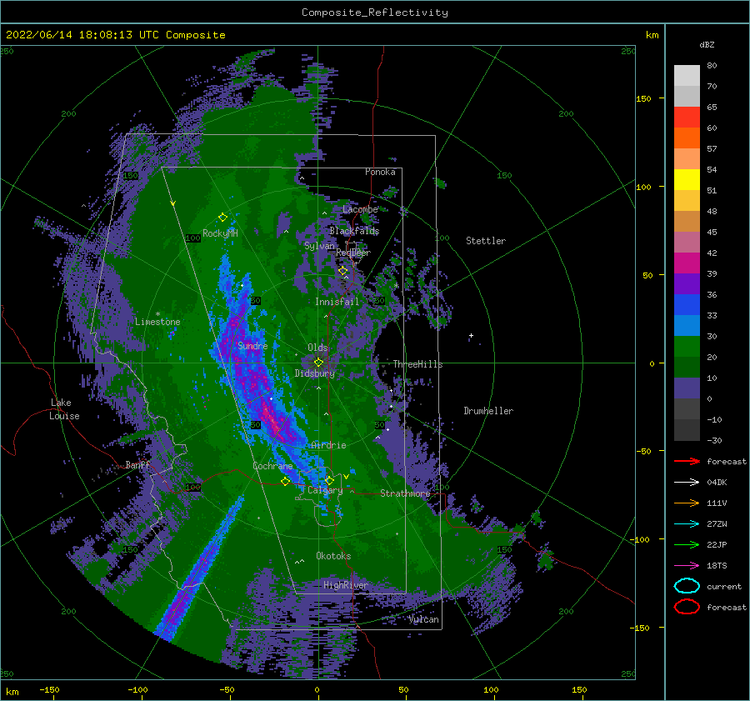The height and width of the screenshot is (701, 750).
Task: Pick the magenta swatch between 42 and 39 dBZ
Action: [x=687, y=263]
